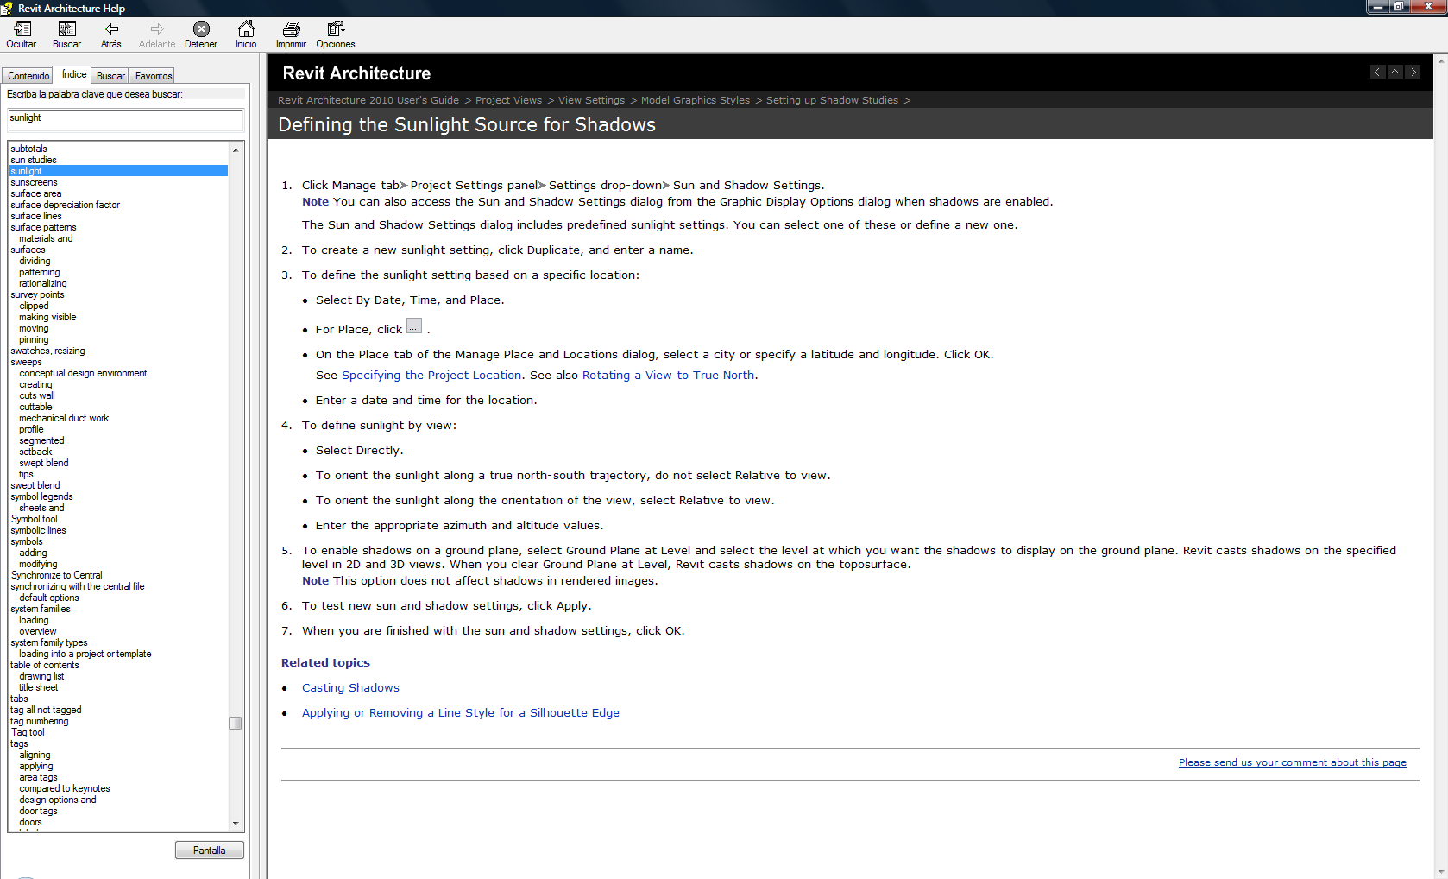Select the 'cuts wall' index entry

tap(37, 395)
